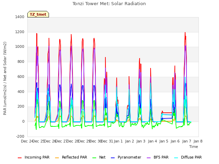Click the -200 y-axis tick label
The height and width of the screenshot is (164, 219).
tap(20, 136)
